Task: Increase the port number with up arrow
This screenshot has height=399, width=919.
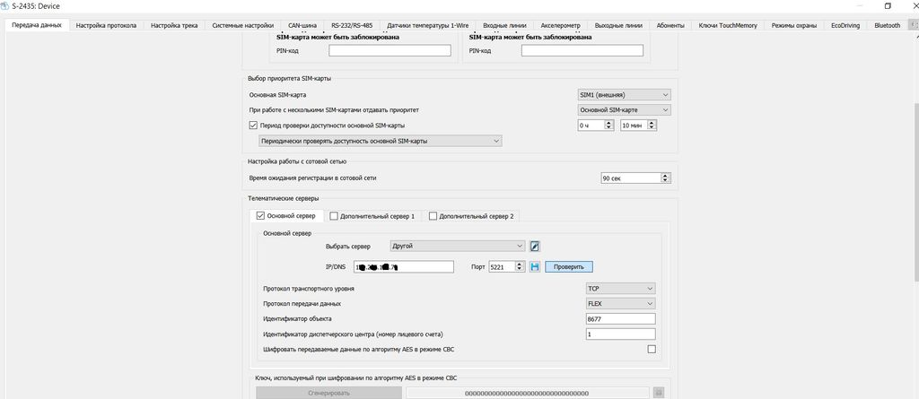Action: (520, 264)
